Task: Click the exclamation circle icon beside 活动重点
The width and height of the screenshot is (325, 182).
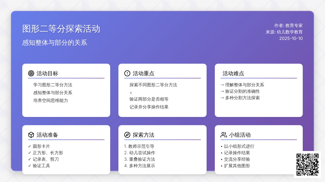Action: tap(127, 73)
